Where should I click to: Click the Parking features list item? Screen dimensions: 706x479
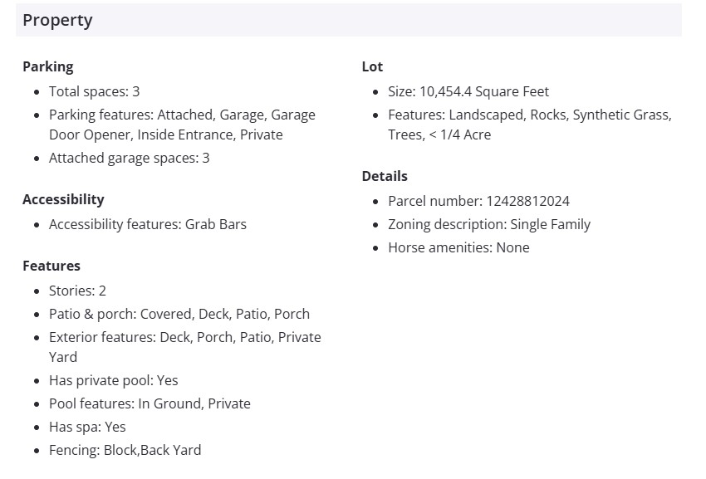click(x=182, y=125)
